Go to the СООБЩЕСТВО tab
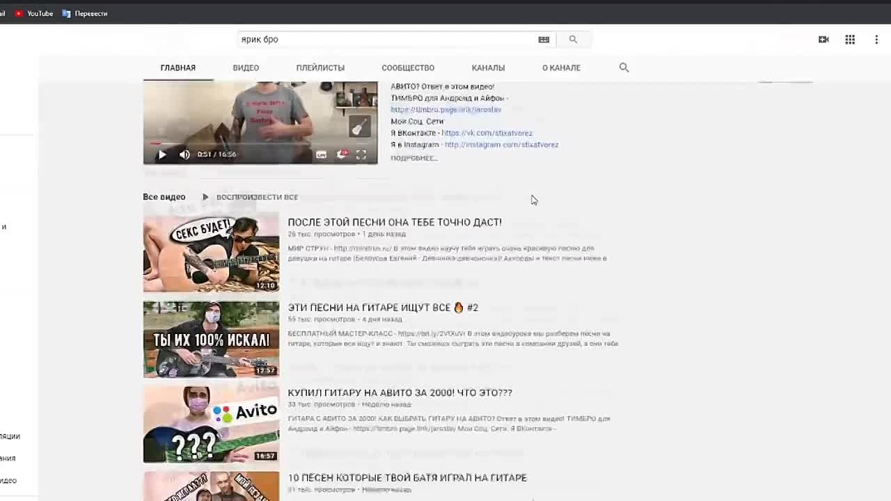The image size is (891, 501). tap(408, 67)
